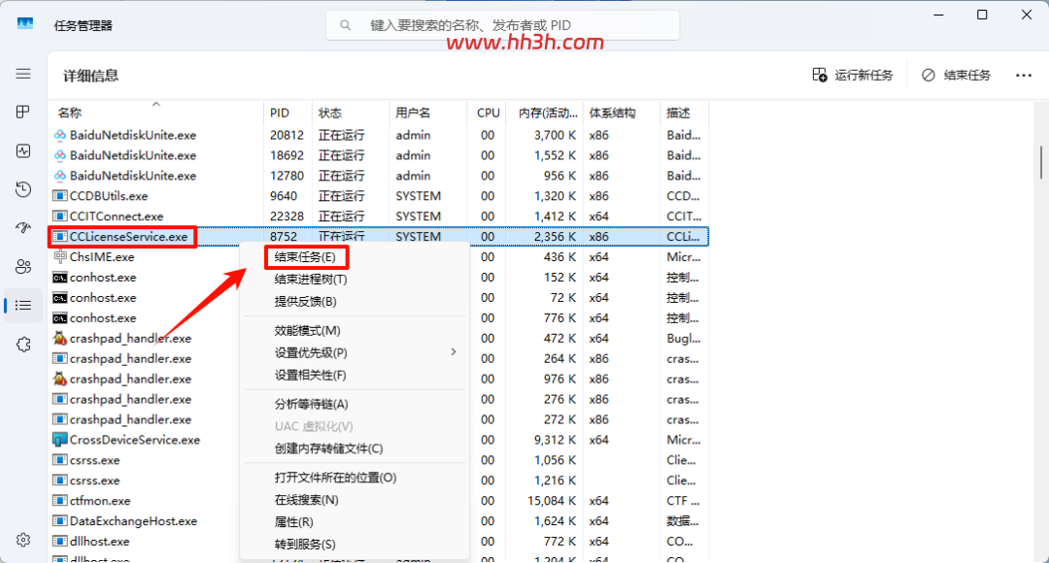Select BaiduNetdiskUnite.exe row with PID 18692

[379, 155]
